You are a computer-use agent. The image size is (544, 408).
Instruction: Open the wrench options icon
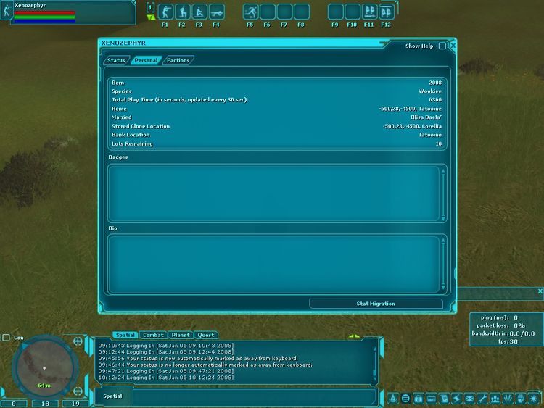pos(482,399)
